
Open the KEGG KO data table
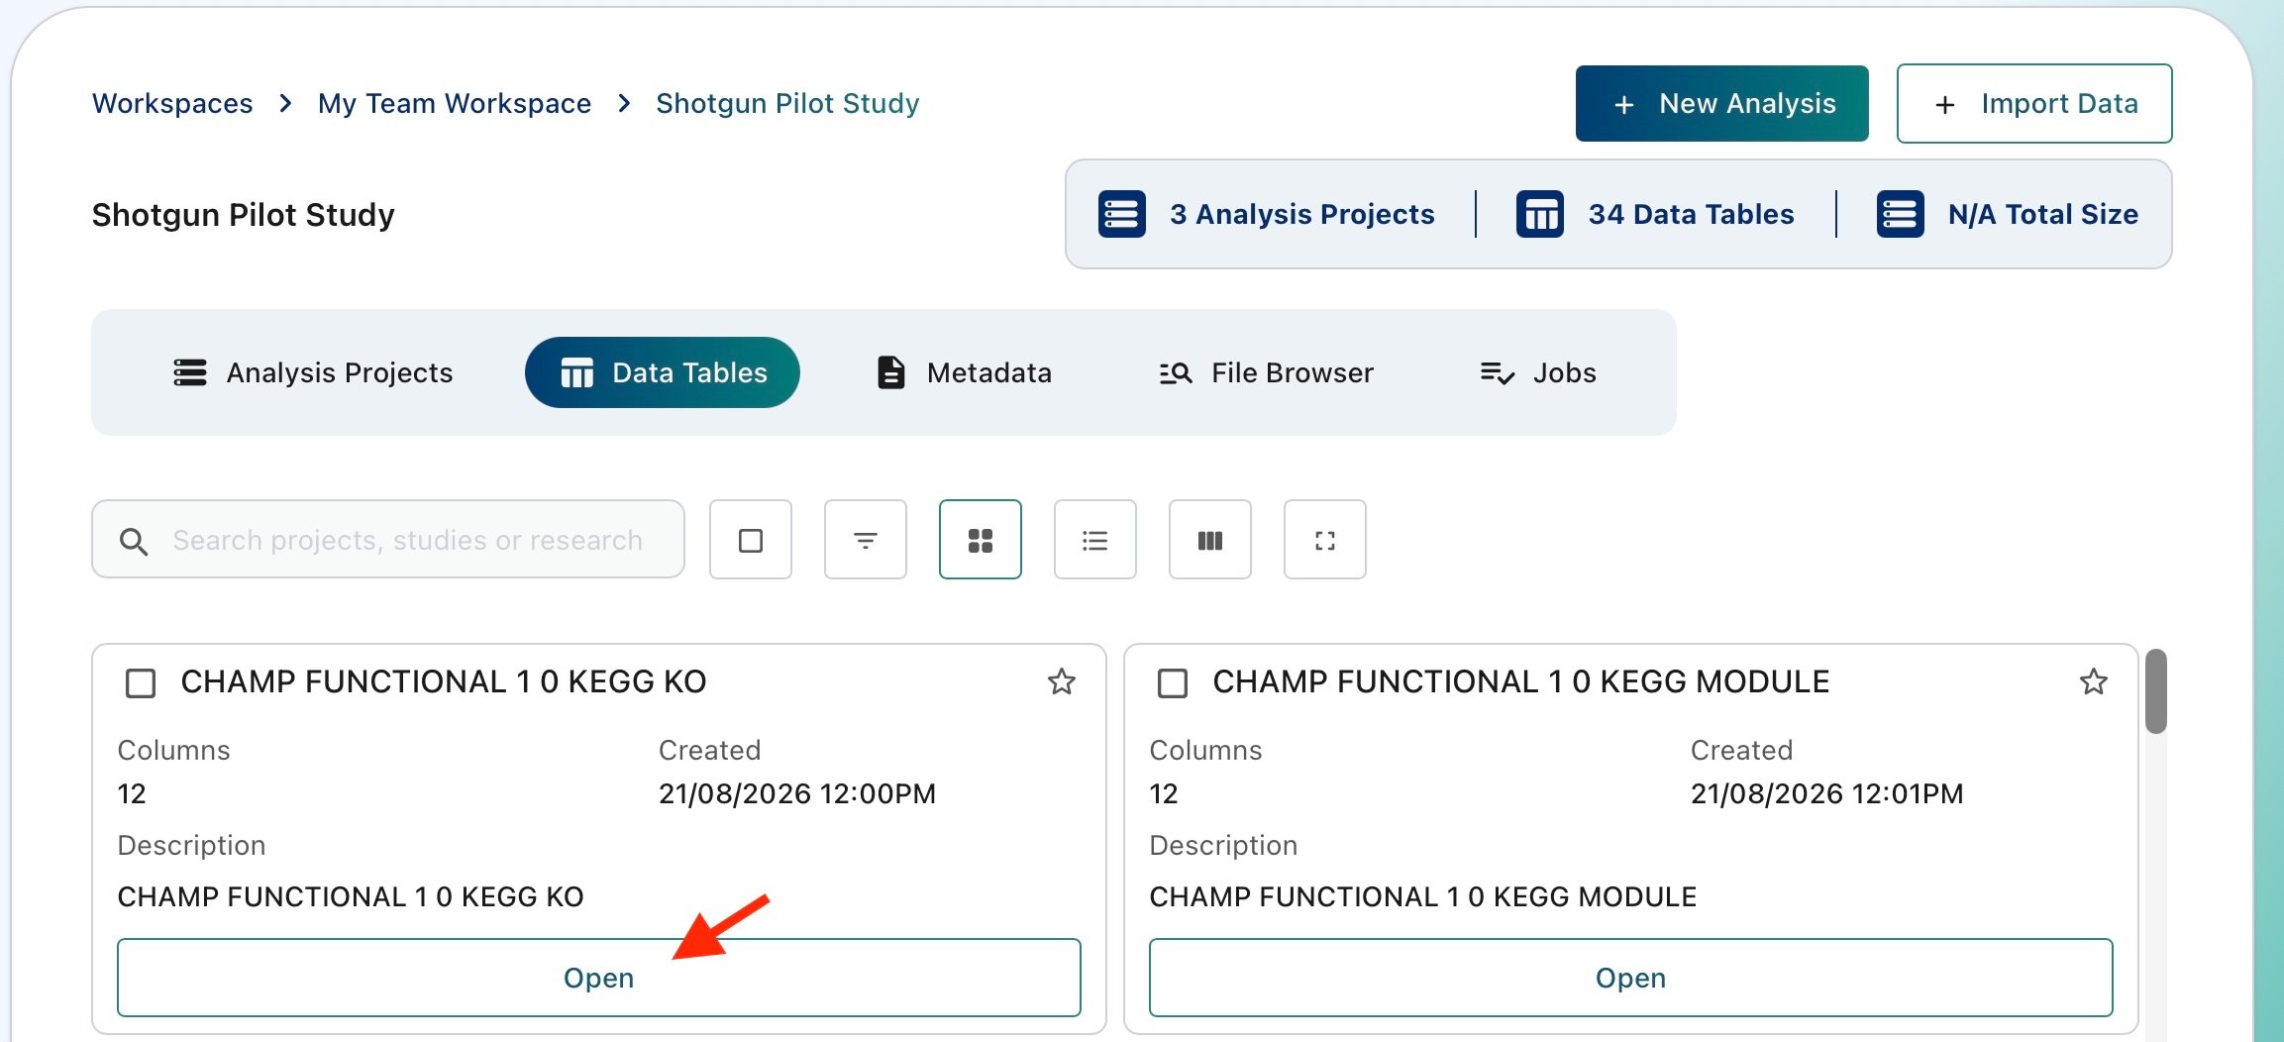click(599, 978)
